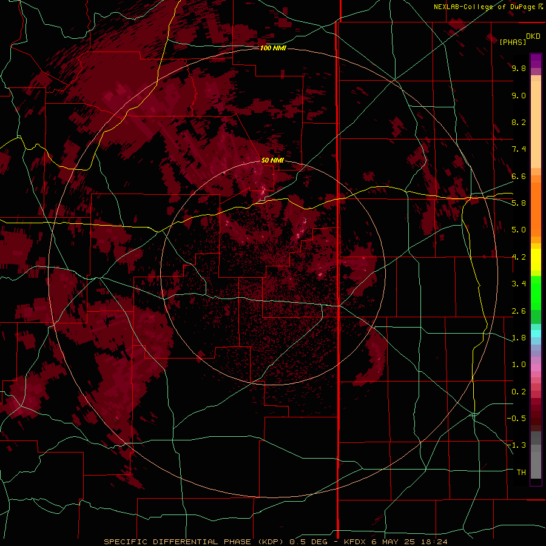546x546 pixels.
Task: Click the 0.2 value on the color scale
Action: tap(519, 392)
